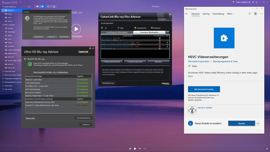Click the shuffle/repeat icon left of the bottom play button

(130, 148)
